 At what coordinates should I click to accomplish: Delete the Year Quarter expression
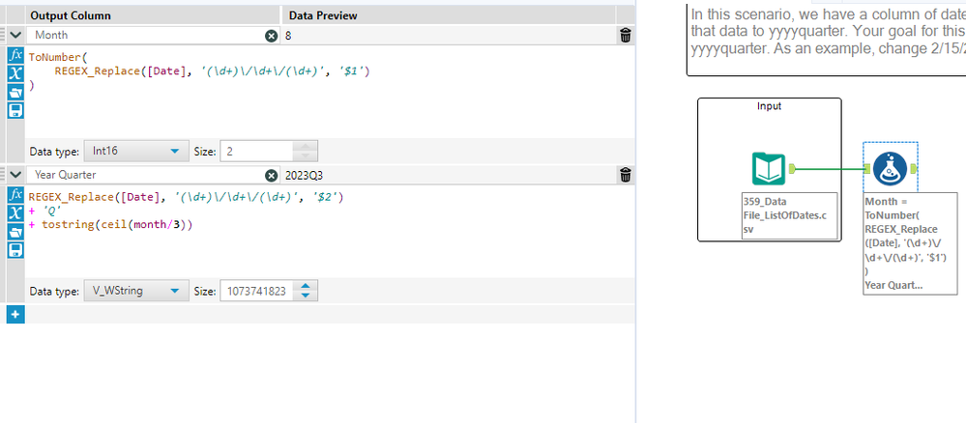coord(626,176)
